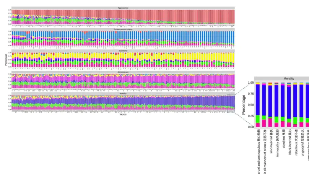Select the Competence panel header
Screen dimensions: 309x174
tap(123, 72)
